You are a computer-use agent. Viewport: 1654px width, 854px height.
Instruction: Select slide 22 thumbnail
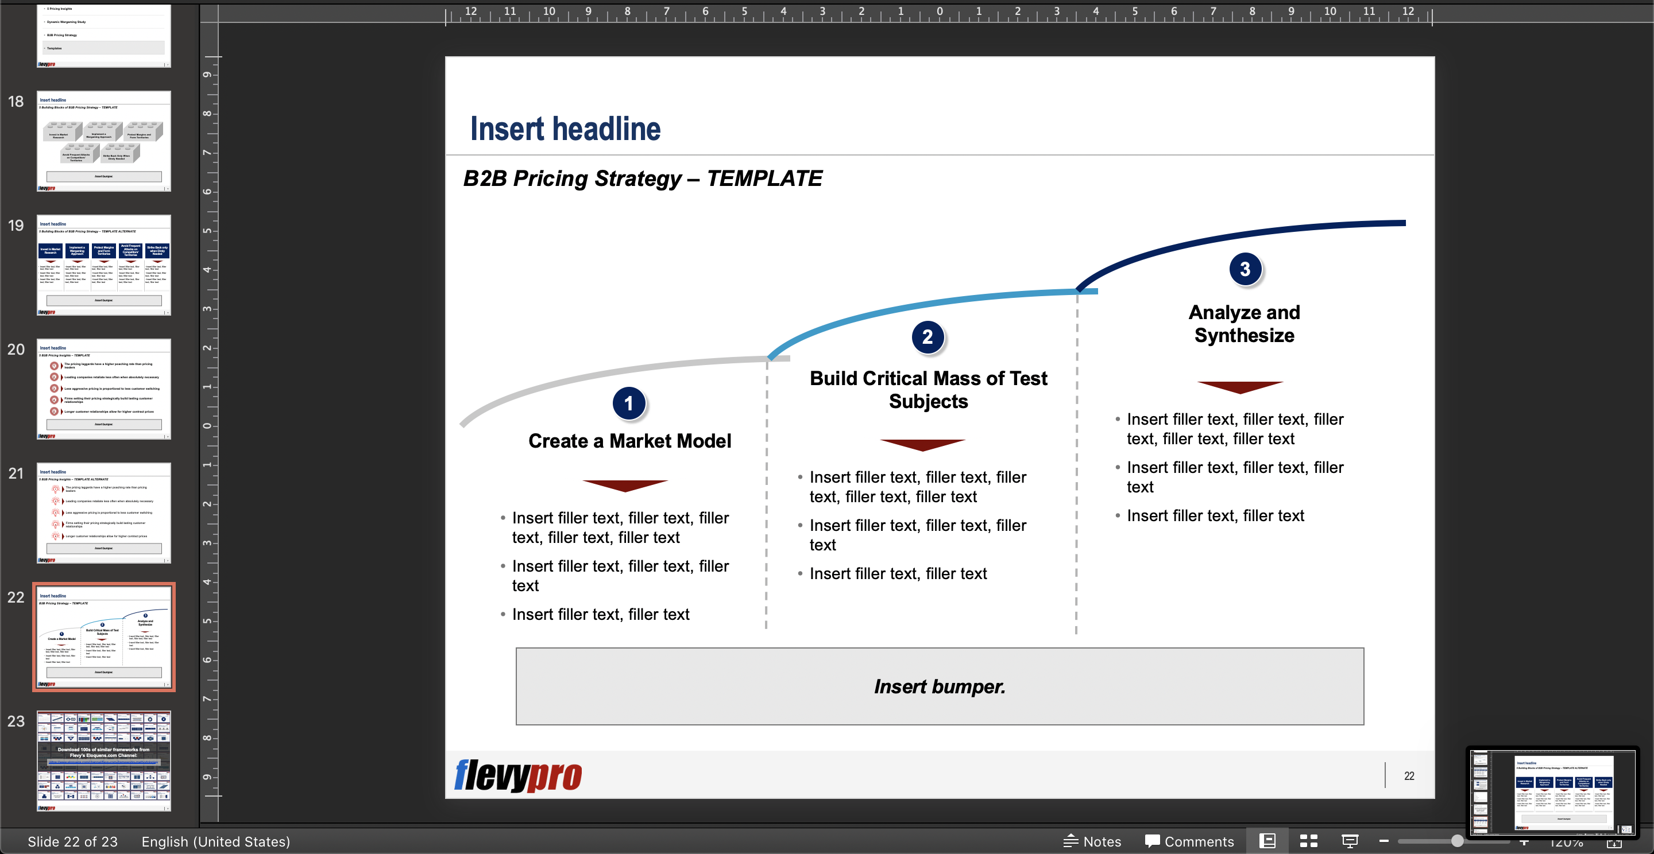(104, 636)
